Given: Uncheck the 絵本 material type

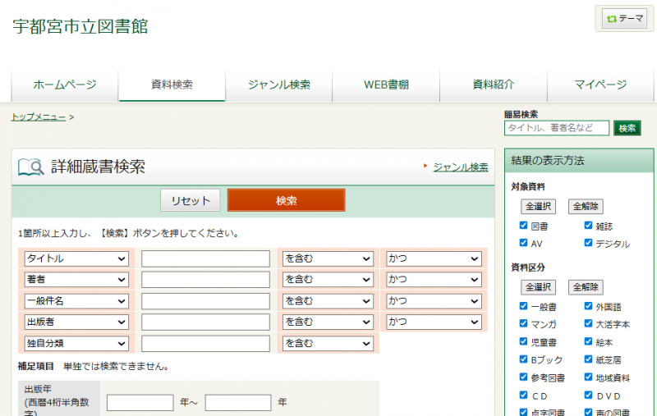Looking at the screenshot, I should (x=589, y=341).
